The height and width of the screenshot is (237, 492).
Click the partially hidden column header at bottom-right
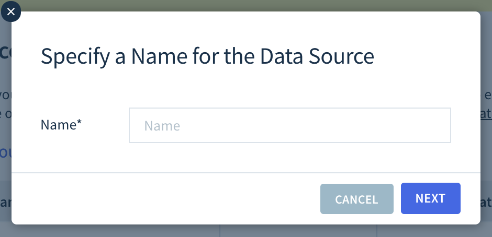pyautogui.click(x=486, y=203)
